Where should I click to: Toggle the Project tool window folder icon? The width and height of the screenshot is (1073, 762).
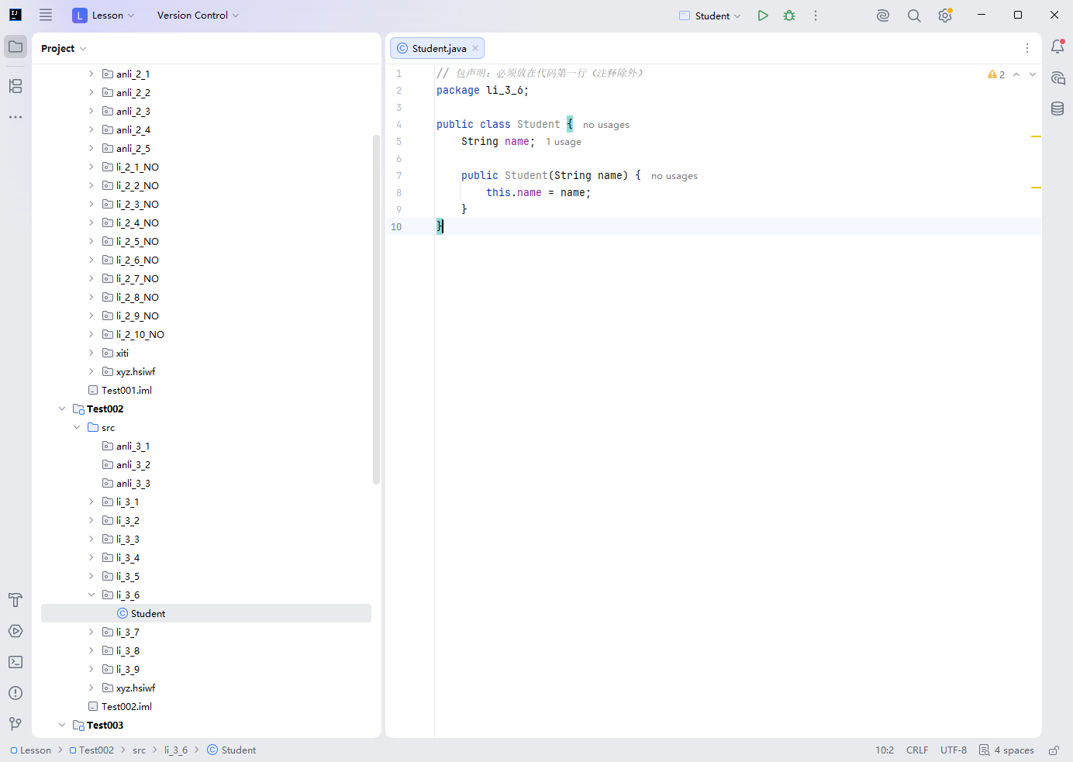coord(16,47)
